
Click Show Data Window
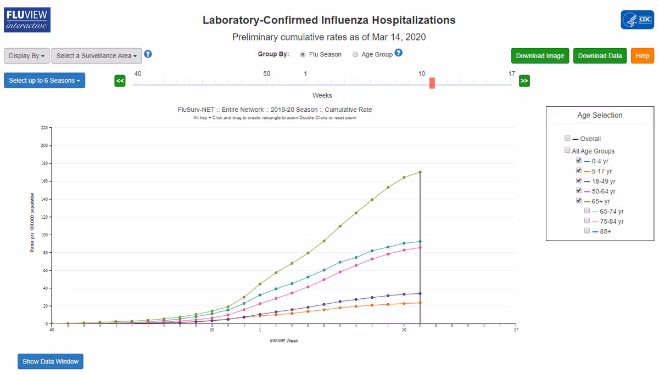click(x=50, y=361)
